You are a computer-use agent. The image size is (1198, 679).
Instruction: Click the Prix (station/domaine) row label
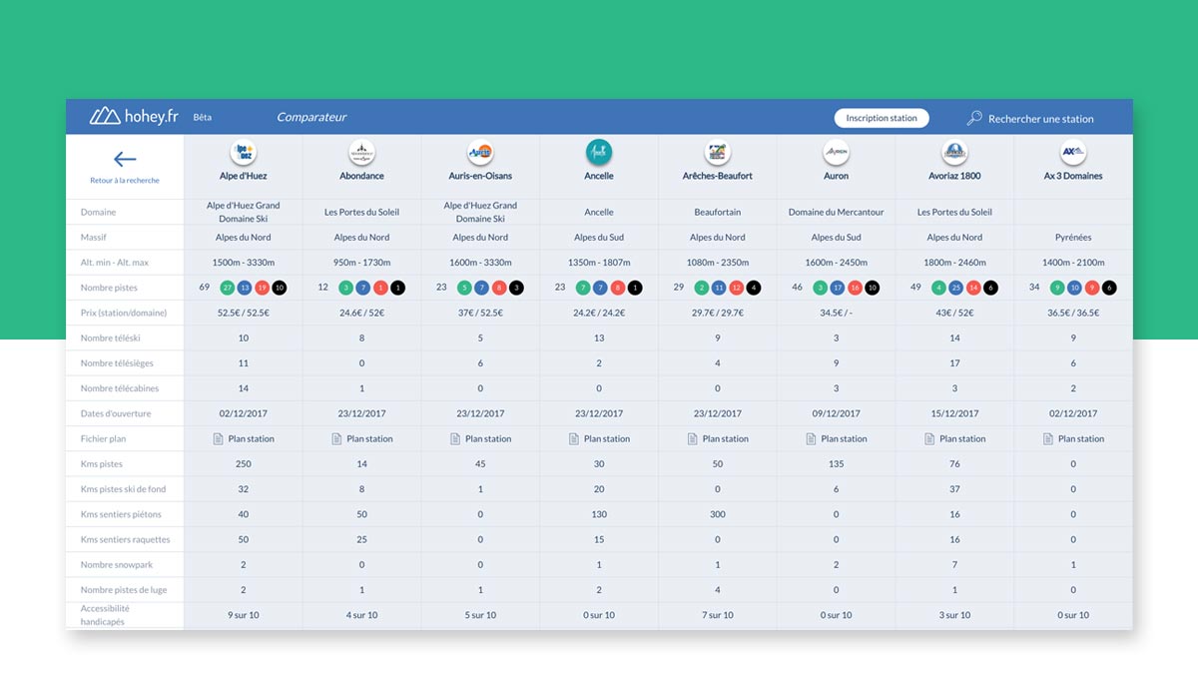coord(124,314)
